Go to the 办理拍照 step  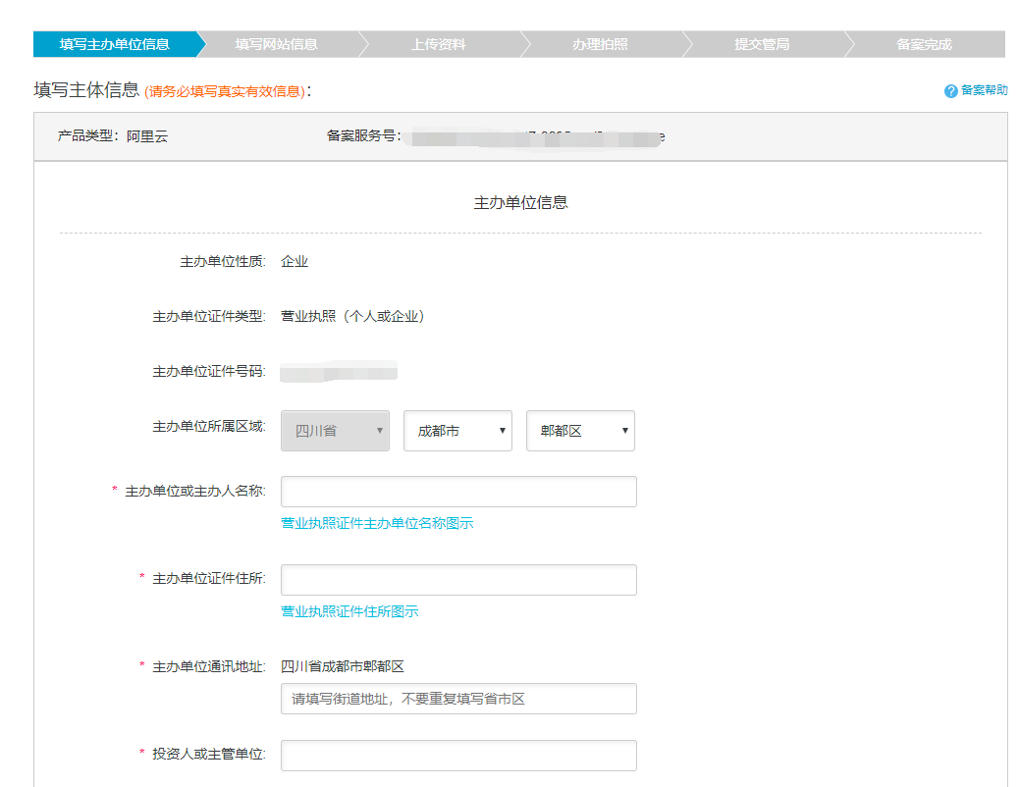(600, 44)
